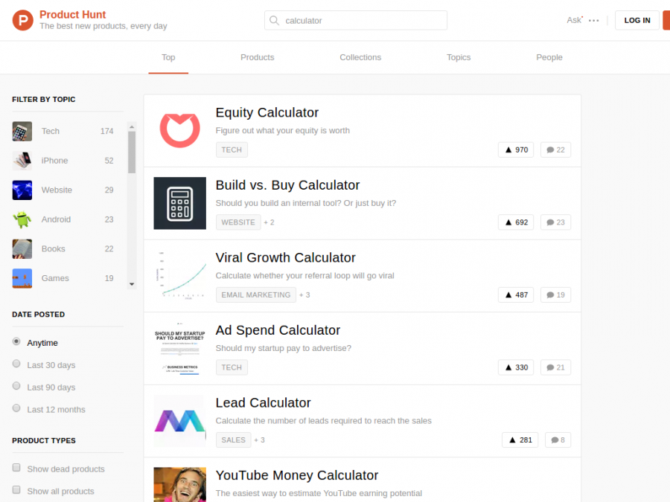Click the search magnifier icon

coord(275,21)
